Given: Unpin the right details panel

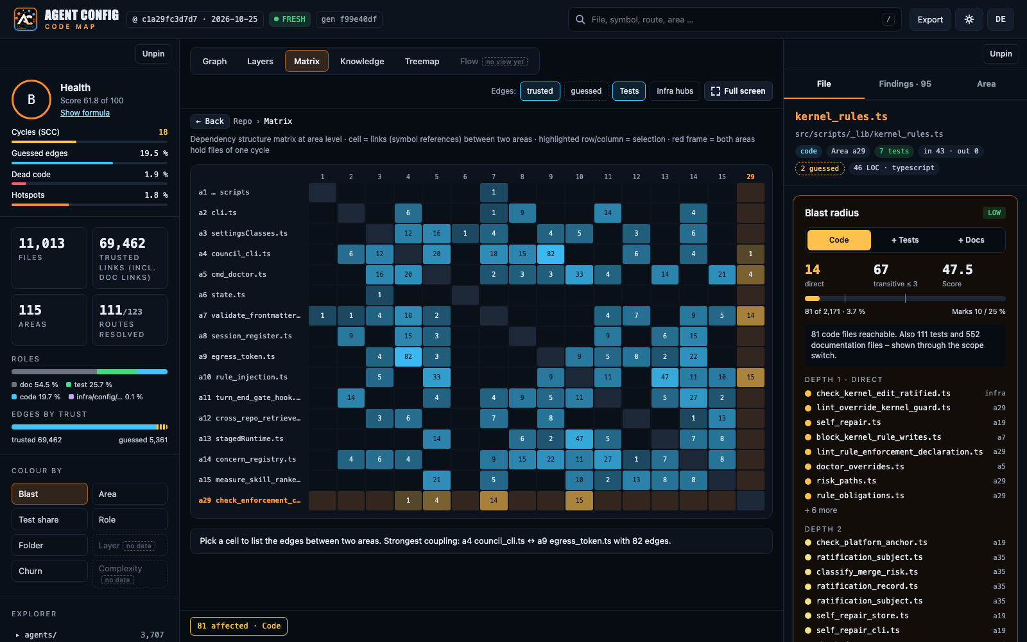Looking at the screenshot, I should point(1001,54).
